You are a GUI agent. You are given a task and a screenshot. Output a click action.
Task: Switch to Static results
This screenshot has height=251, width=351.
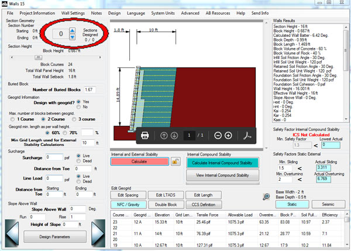292,204
